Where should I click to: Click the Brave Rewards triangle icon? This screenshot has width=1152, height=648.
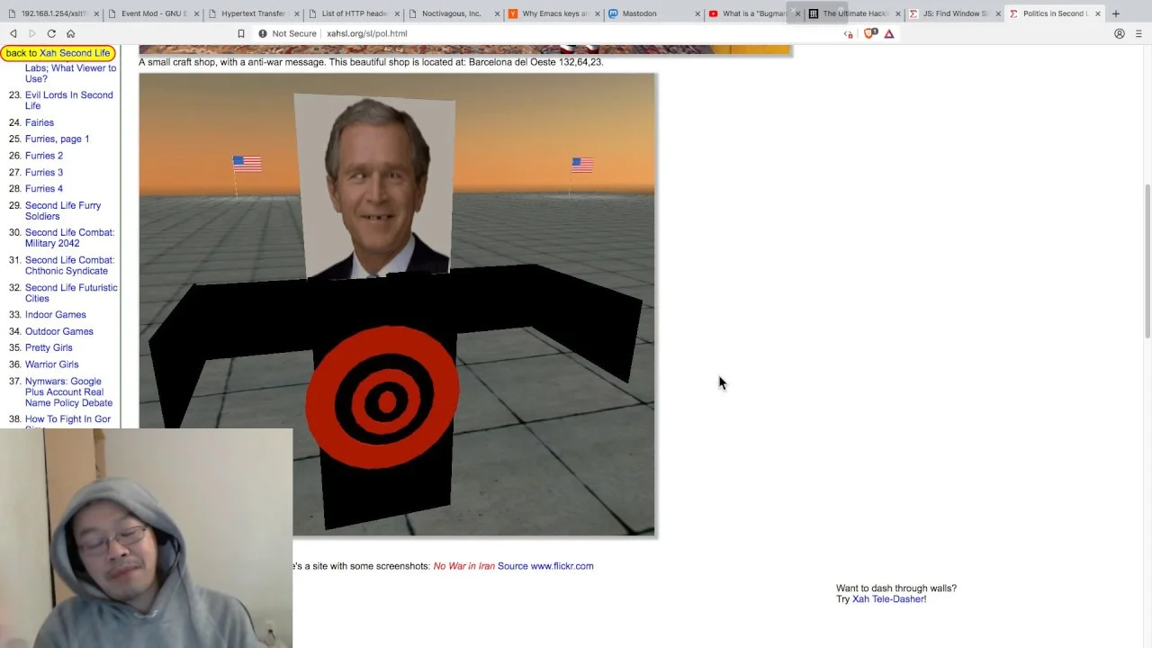coord(889,33)
